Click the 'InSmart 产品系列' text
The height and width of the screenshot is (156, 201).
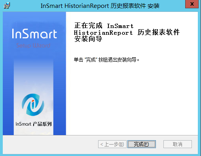click(x=34, y=124)
